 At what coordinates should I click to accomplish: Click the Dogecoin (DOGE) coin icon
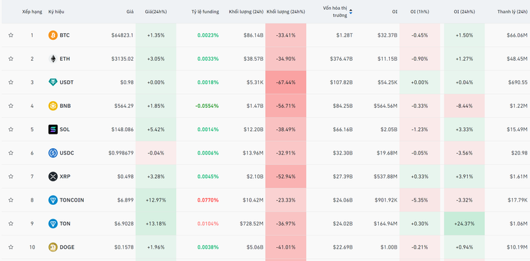(x=53, y=247)
